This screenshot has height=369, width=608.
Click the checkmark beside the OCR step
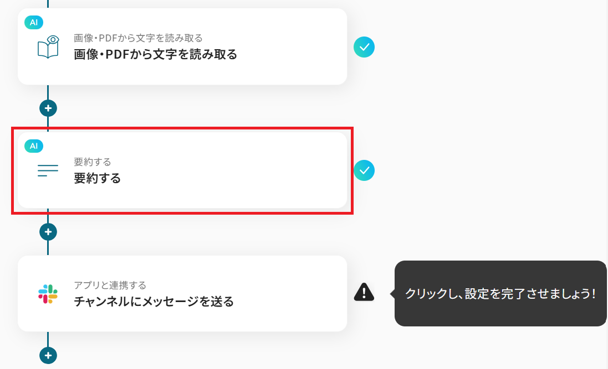[x=364, y=47]
